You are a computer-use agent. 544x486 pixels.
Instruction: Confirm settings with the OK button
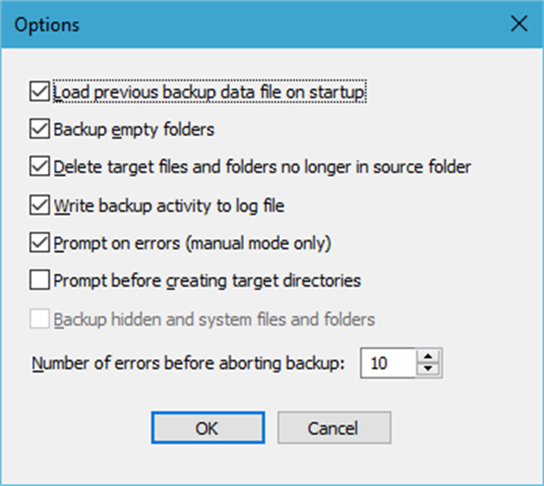[208, 427]
